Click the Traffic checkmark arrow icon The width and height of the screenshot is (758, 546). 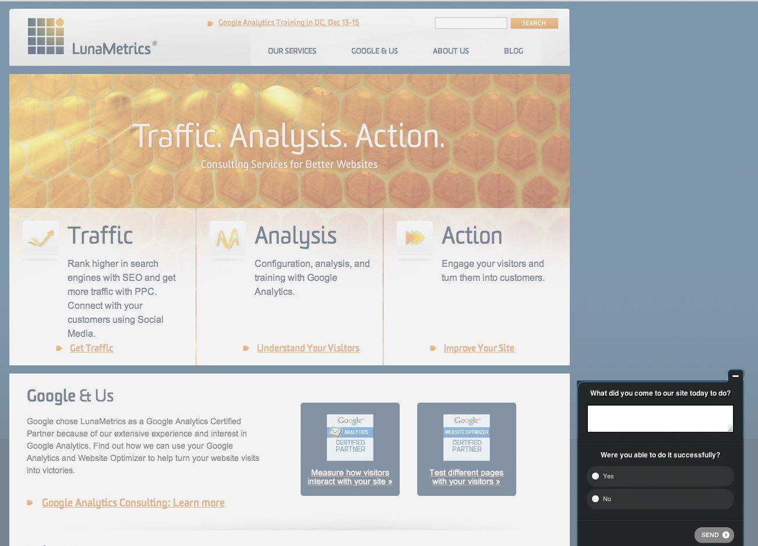41,238
